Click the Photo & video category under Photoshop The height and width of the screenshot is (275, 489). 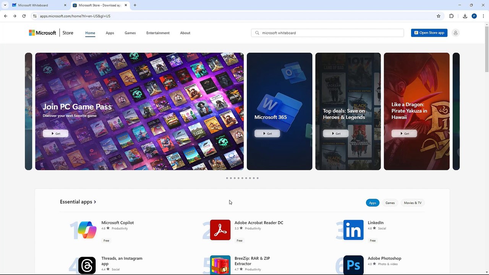388,264
